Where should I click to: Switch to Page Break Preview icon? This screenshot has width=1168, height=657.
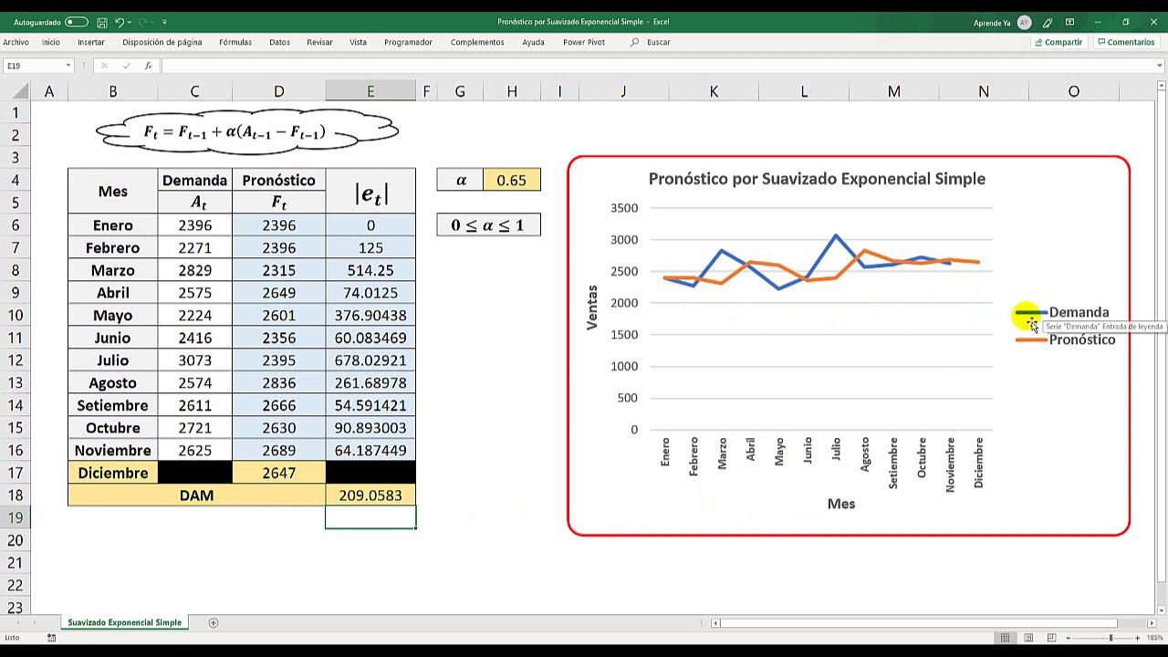[1051, 638]
